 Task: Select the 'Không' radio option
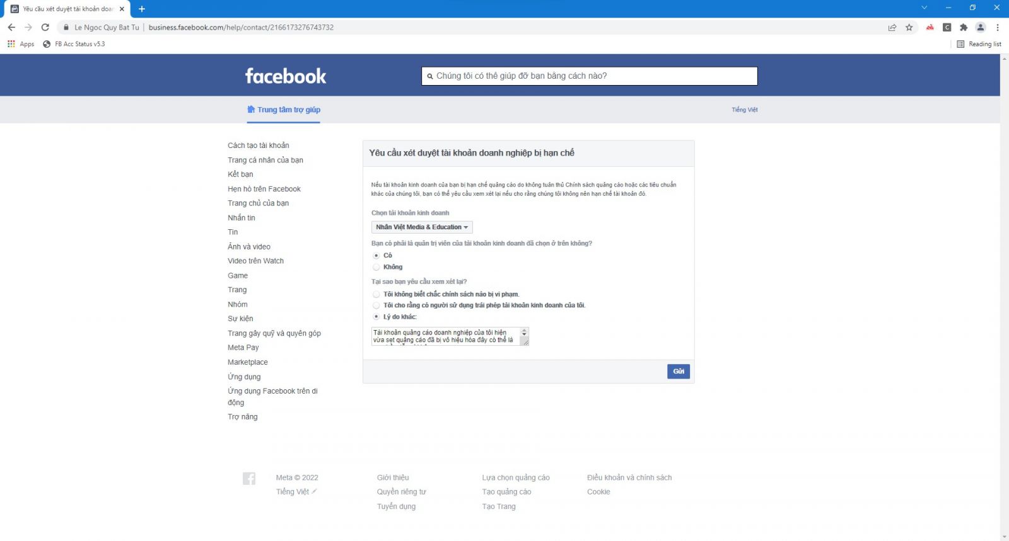click(376, 267)
